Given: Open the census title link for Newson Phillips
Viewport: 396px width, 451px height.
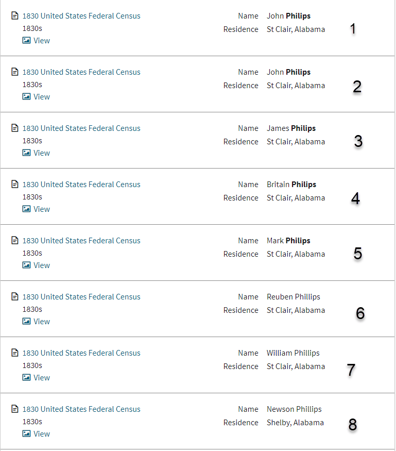Looking at the screenshot, I should tap(81, 409).
